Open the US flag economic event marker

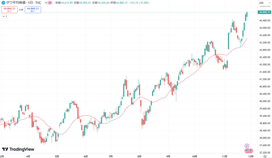[247, 151]
